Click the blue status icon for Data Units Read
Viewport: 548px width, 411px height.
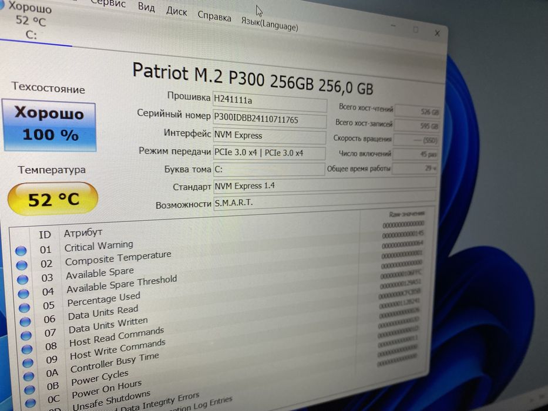coord(25,322)
